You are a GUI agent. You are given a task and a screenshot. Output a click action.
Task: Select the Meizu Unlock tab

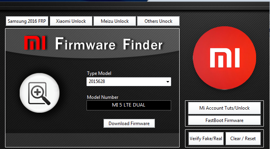[115, 21]
